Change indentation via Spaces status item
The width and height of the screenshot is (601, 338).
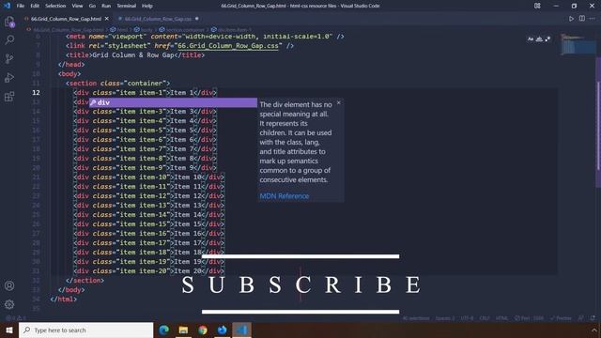click(x=445, y=318)
